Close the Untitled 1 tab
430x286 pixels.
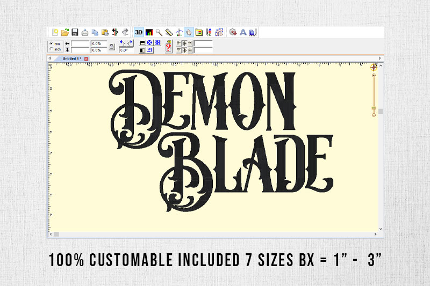point(86,58)
